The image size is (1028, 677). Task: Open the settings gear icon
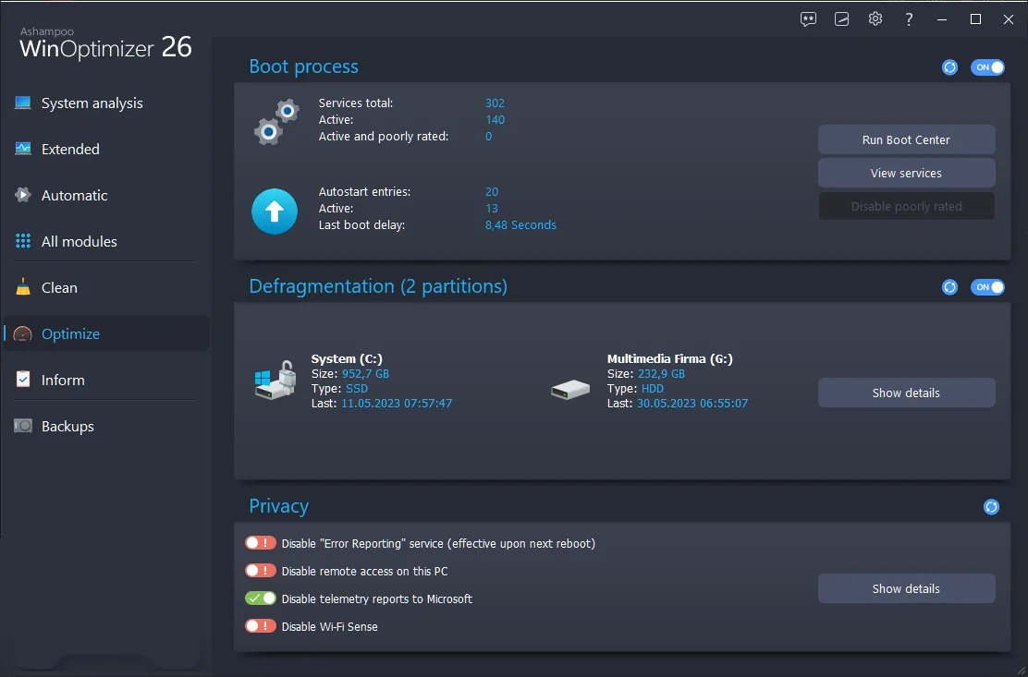875,18
